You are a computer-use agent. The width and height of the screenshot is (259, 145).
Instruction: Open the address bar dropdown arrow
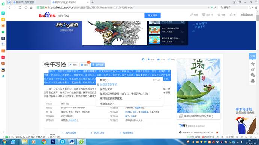pos(215,7)
